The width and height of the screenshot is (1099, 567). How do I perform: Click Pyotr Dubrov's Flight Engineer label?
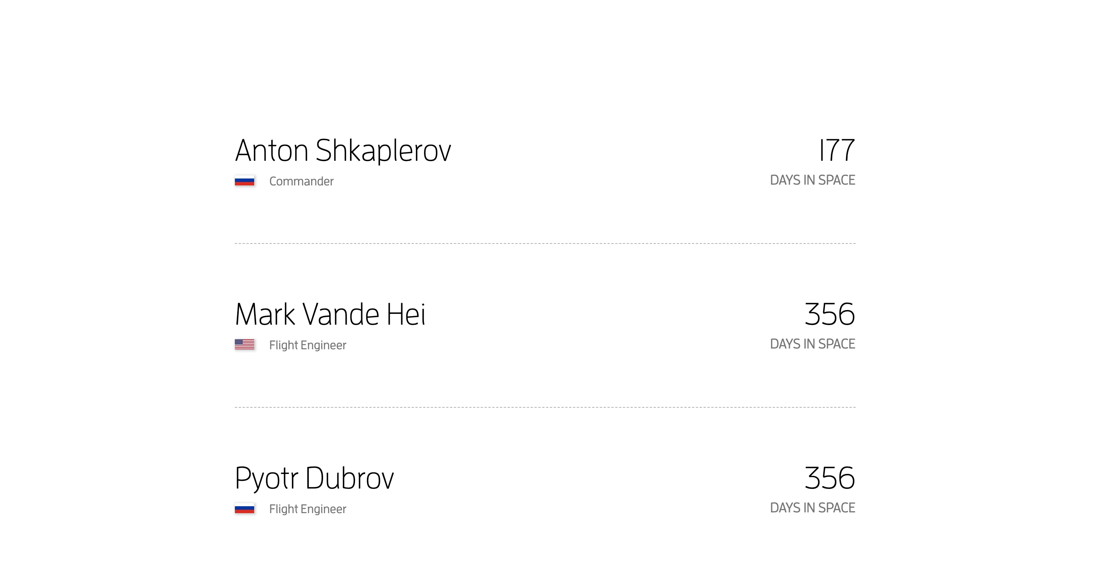(308, 509)
